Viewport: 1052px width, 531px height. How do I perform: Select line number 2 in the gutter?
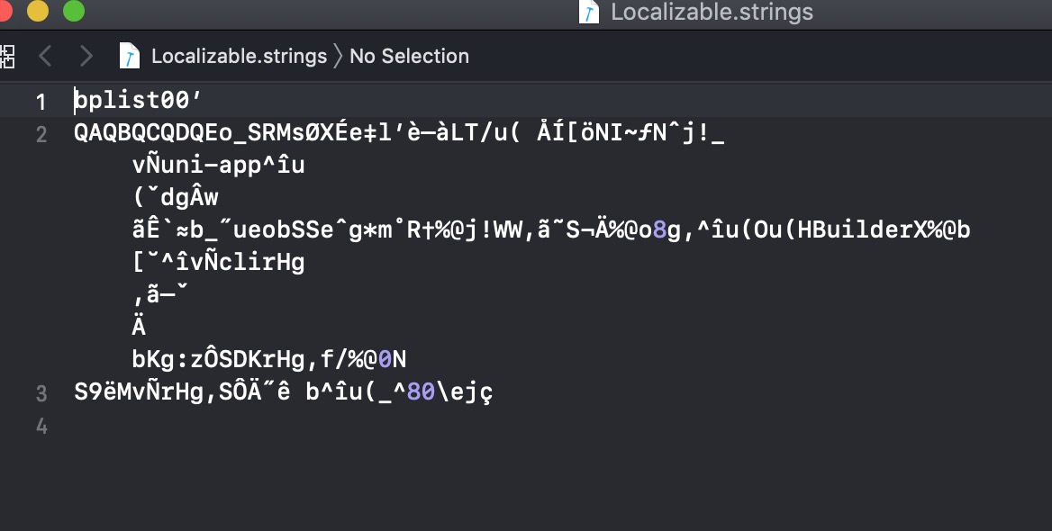(41, 135)
